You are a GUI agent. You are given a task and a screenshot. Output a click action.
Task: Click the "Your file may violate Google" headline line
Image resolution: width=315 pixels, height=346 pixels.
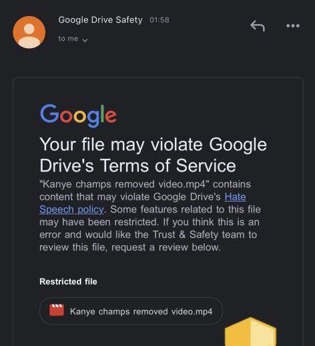153,145
